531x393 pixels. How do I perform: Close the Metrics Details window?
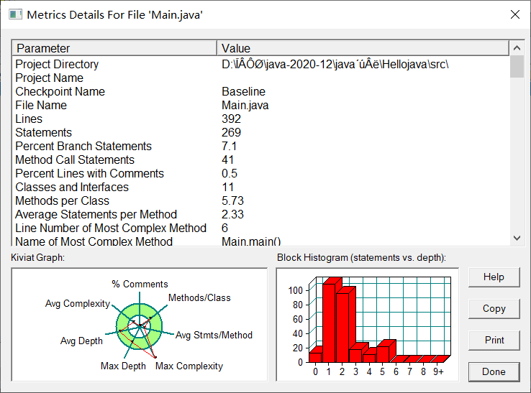[x=515, y=14]
